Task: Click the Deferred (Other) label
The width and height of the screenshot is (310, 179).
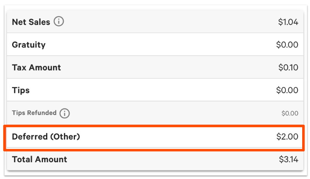Action: (46, 136)
